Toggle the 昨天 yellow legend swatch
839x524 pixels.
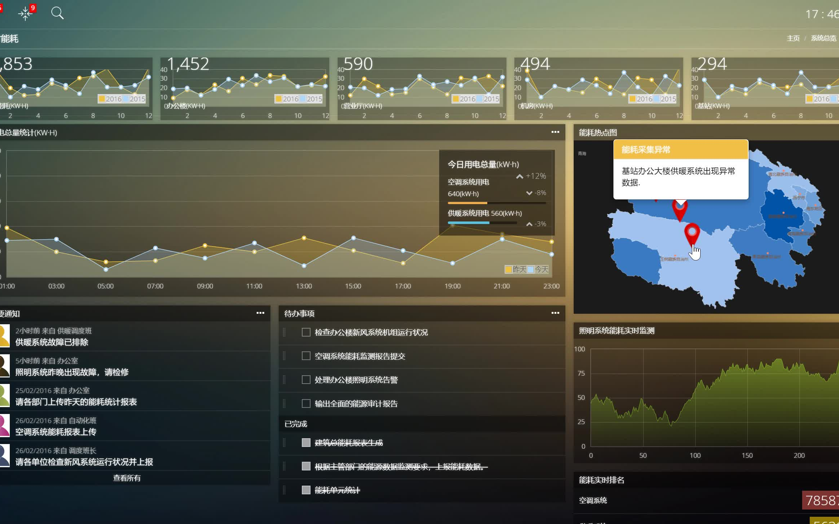pyautogui.click(x=508, y=269)
